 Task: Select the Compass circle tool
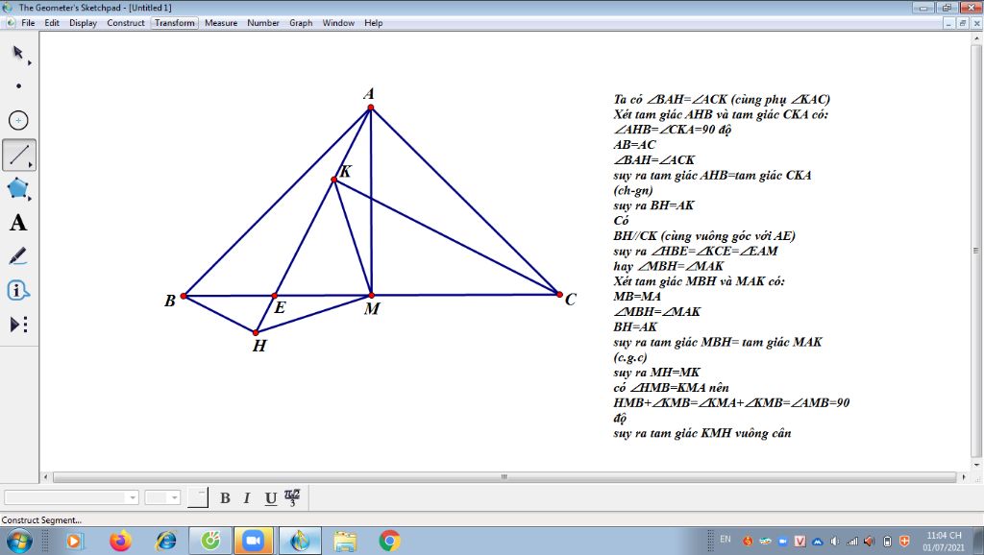(x=18, y=120)
